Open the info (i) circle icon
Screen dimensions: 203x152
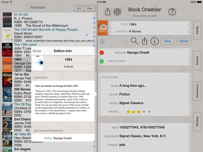154,41
